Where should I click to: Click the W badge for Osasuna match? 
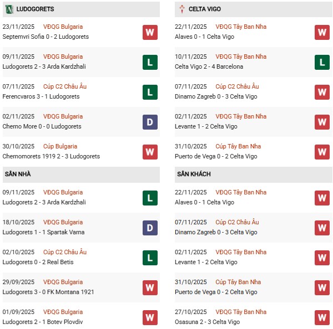pos(322,317)
